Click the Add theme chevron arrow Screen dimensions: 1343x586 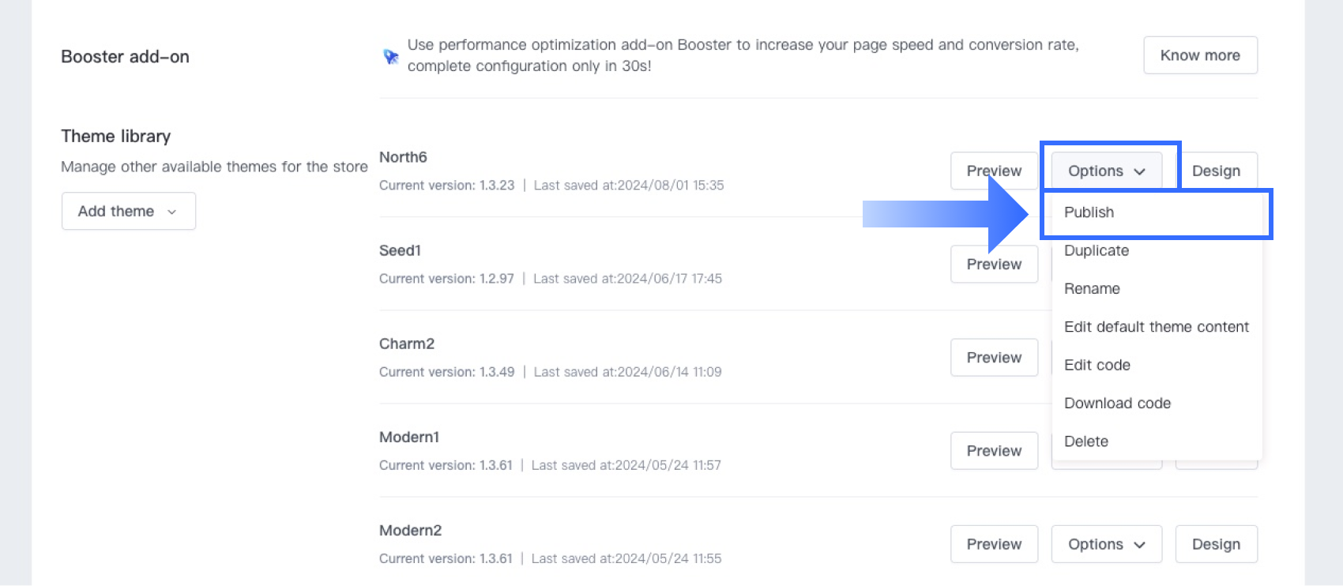pyautogui.click(x=171, y=212)
